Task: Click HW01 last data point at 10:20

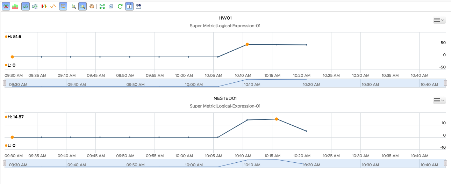Action: coord(306,45)
